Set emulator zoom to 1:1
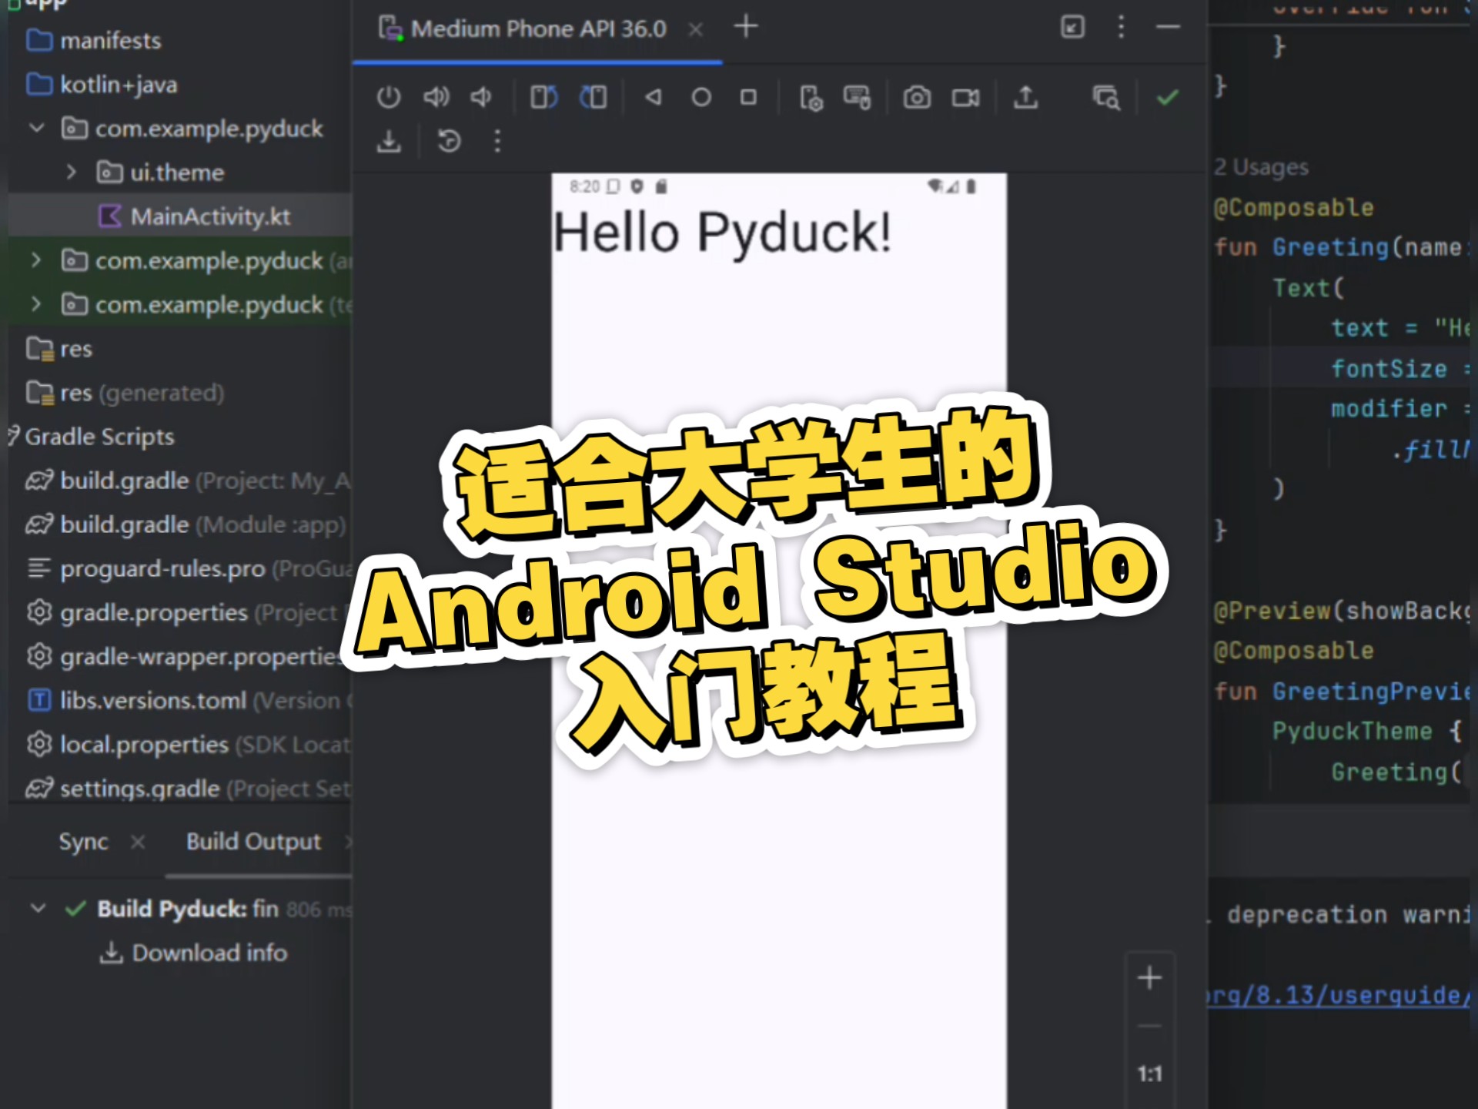1478x1109 pixels. tap(1150, 1074)
